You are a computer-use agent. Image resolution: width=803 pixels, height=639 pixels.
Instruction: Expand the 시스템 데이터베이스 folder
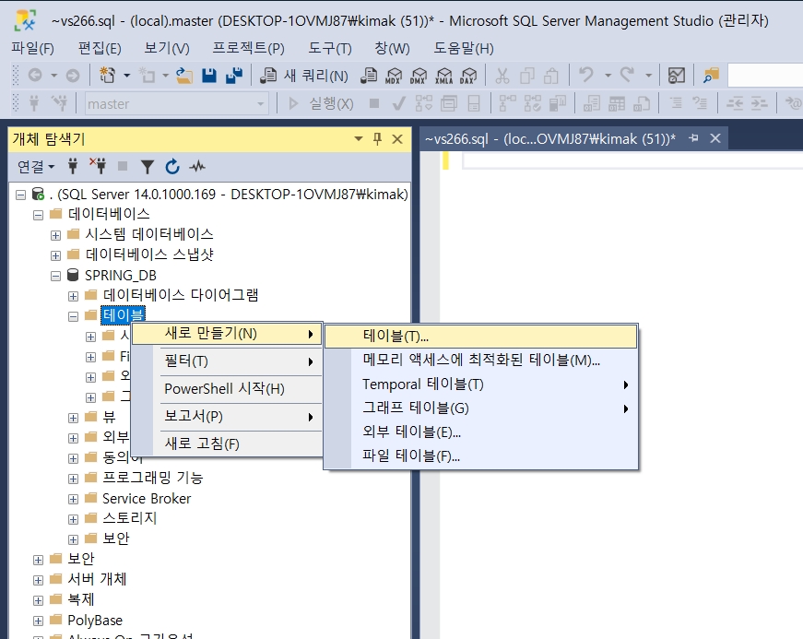[x=55, y=235]
